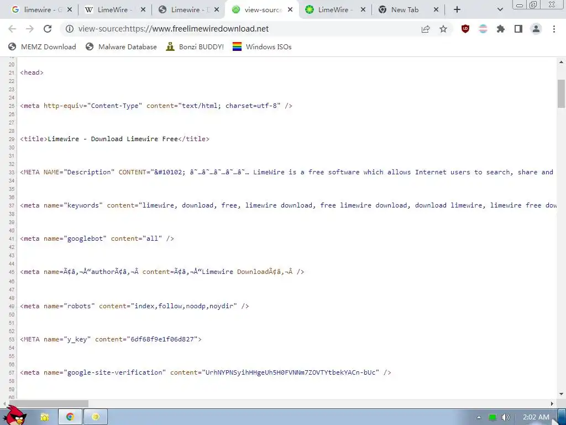
Task: Click the <title> tag line text
Action: click(x=115, y=139)
